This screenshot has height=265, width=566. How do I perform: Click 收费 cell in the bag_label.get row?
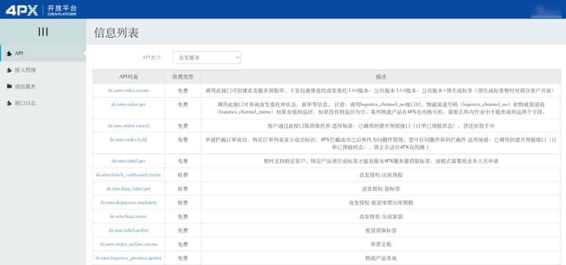(183, 189)
